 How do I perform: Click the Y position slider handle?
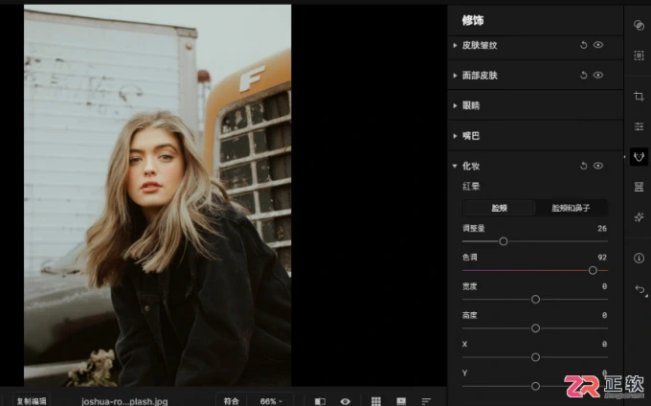(x=535, y=386)
